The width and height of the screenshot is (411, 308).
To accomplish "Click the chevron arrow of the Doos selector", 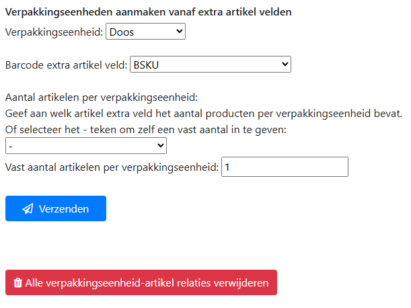I will (178, 31).
